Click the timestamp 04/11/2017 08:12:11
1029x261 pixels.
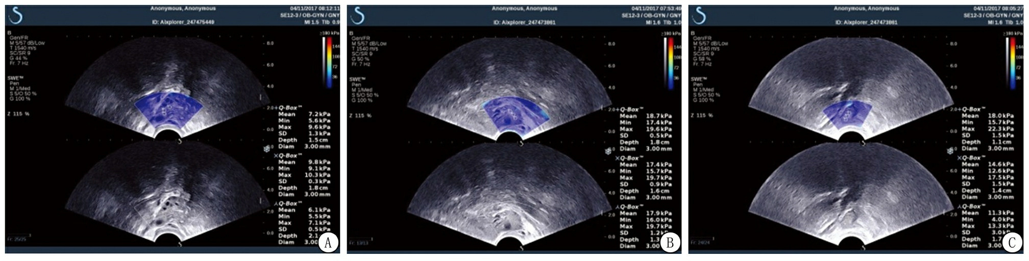[315, 9]
